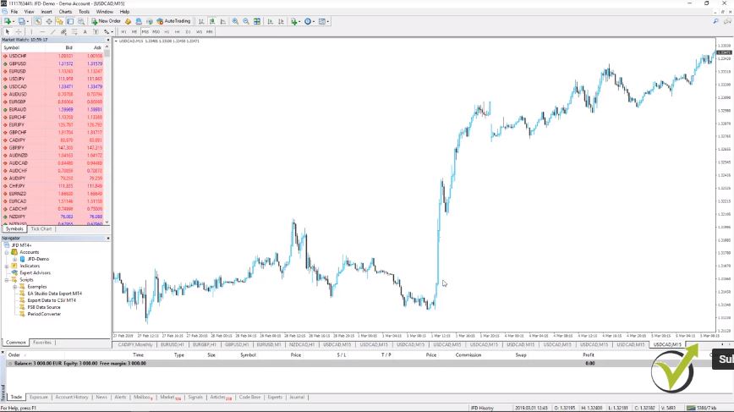This screenshot has height=412, width=734.
Task: Toggle the Navigator window star-folder icon
Action: click(x=59, y=21)
